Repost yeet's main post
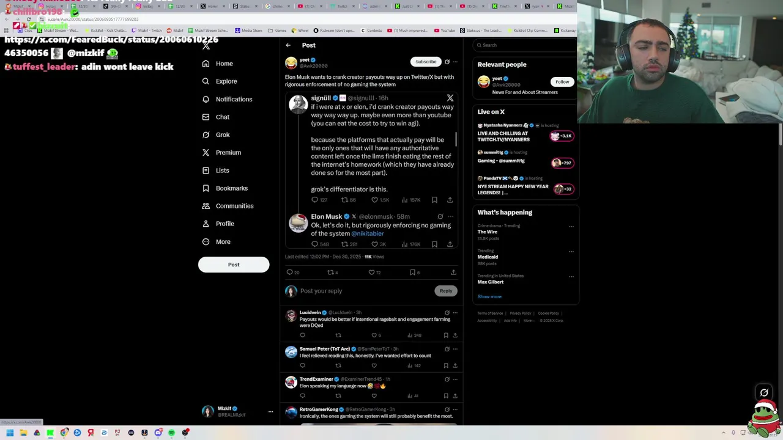Screen dimensions: 783x440 click(330, 273)
